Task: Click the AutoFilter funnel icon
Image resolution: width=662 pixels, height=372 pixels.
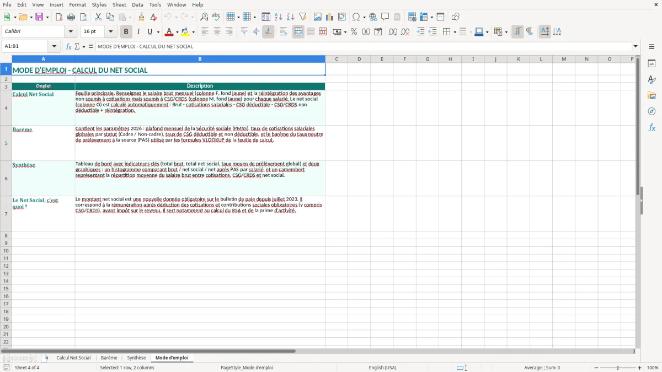Action: pyautogui.click(x=302, y=17)
